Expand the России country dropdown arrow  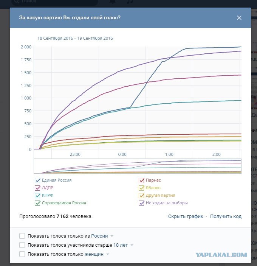pyautogui.click(x=112, y=236)
